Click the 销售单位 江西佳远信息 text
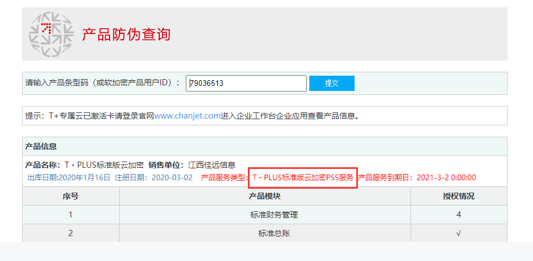The width and height of the screenshot is (533, 261). (x=192, y=165)
